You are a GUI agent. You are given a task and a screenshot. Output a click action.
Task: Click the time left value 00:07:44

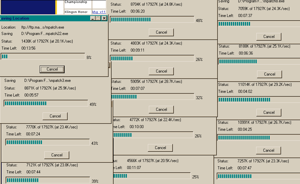tap(33, 172)
